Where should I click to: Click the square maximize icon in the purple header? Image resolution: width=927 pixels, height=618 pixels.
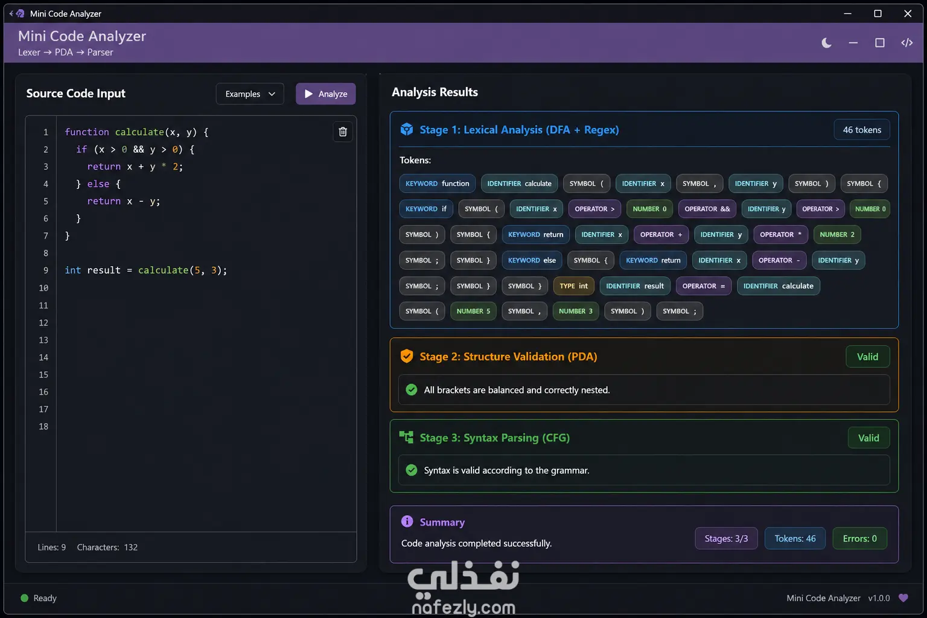tap(880, 43)
